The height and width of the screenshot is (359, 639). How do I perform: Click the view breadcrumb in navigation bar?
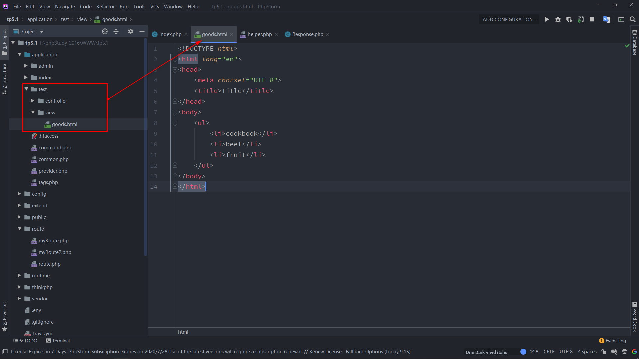coord(82,19)
